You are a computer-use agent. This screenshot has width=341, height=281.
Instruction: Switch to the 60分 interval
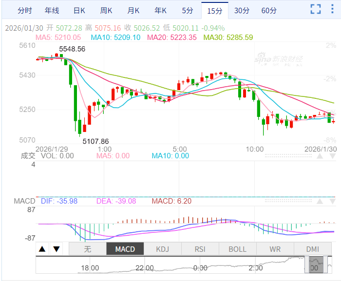click(x=269, y=10)
